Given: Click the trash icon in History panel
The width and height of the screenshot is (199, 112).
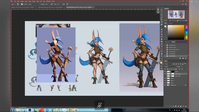Looking at the screenshot, I should click(186, 58).
